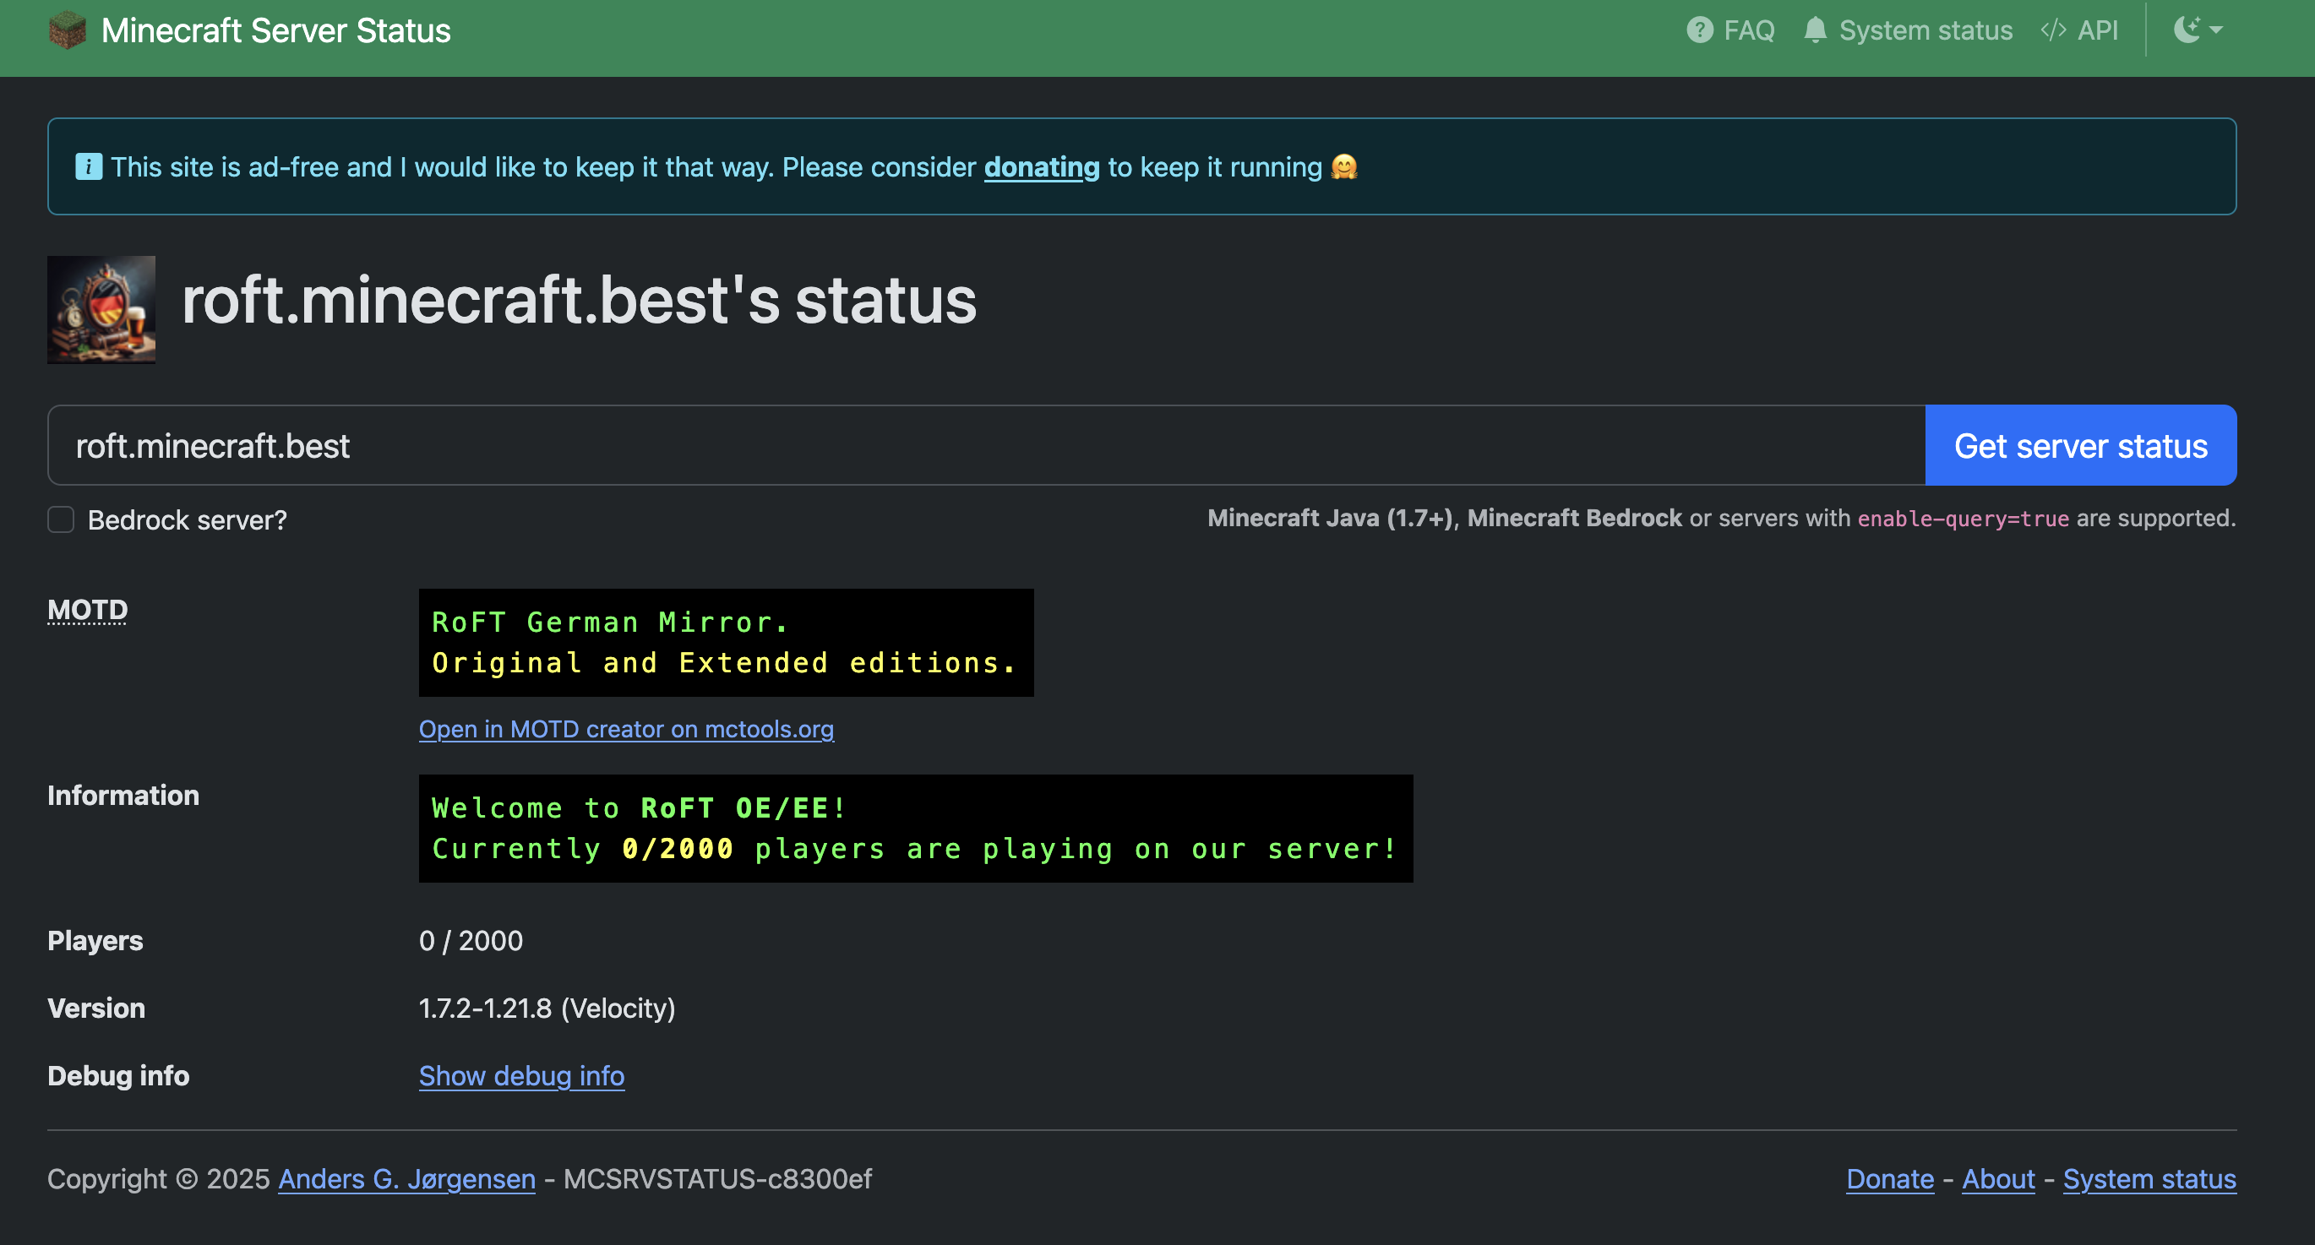Show debug info link

[521, 1075]
